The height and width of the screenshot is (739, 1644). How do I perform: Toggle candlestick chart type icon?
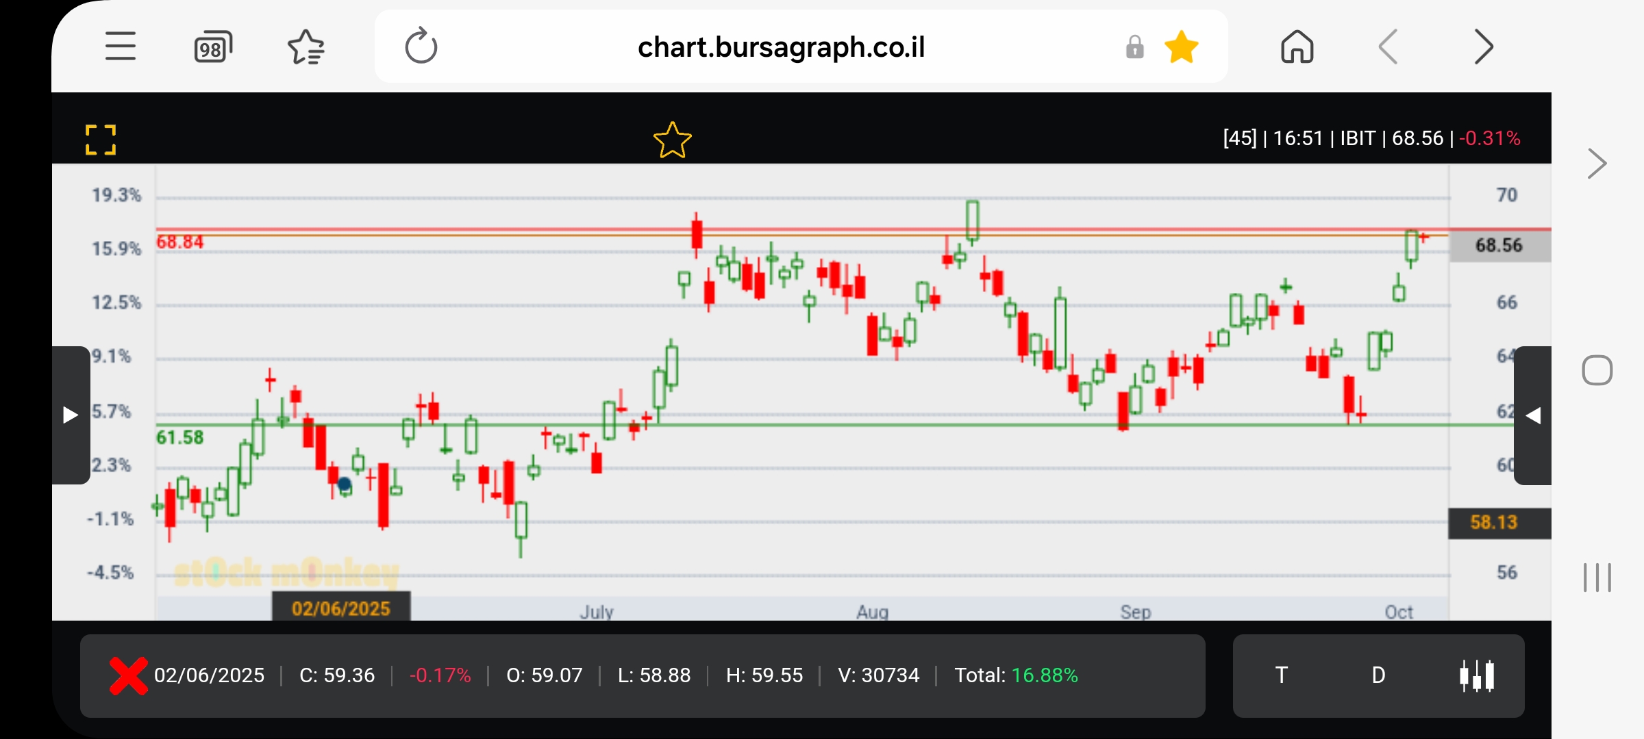coord(1477,675)
